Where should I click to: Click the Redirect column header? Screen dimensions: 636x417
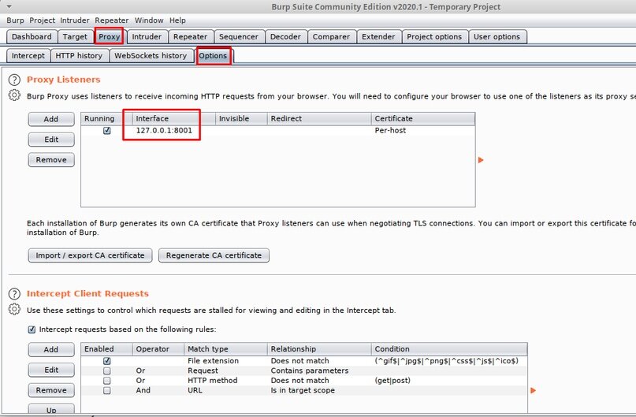tap(319, 118)
